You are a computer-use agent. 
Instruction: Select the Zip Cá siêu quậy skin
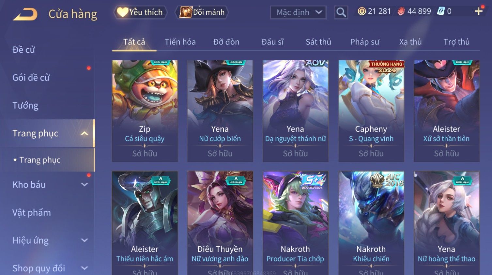pyautogui.click(x=145, y=111)
